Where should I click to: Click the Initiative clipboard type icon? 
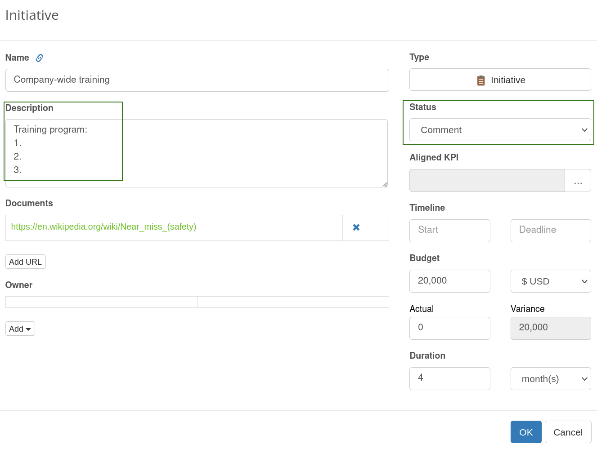481,80
